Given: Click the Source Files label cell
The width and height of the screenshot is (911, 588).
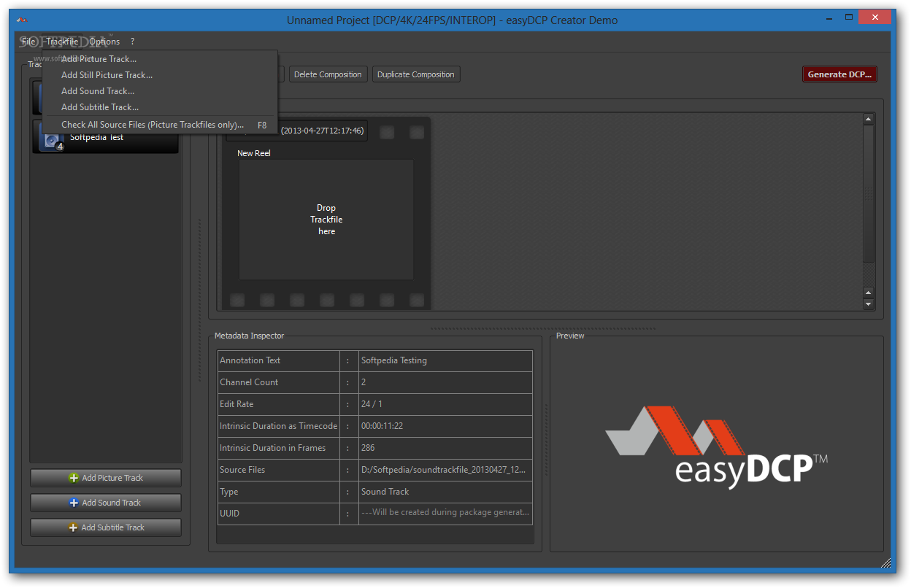Looking at the screenshot, I should tap(279, 470).
